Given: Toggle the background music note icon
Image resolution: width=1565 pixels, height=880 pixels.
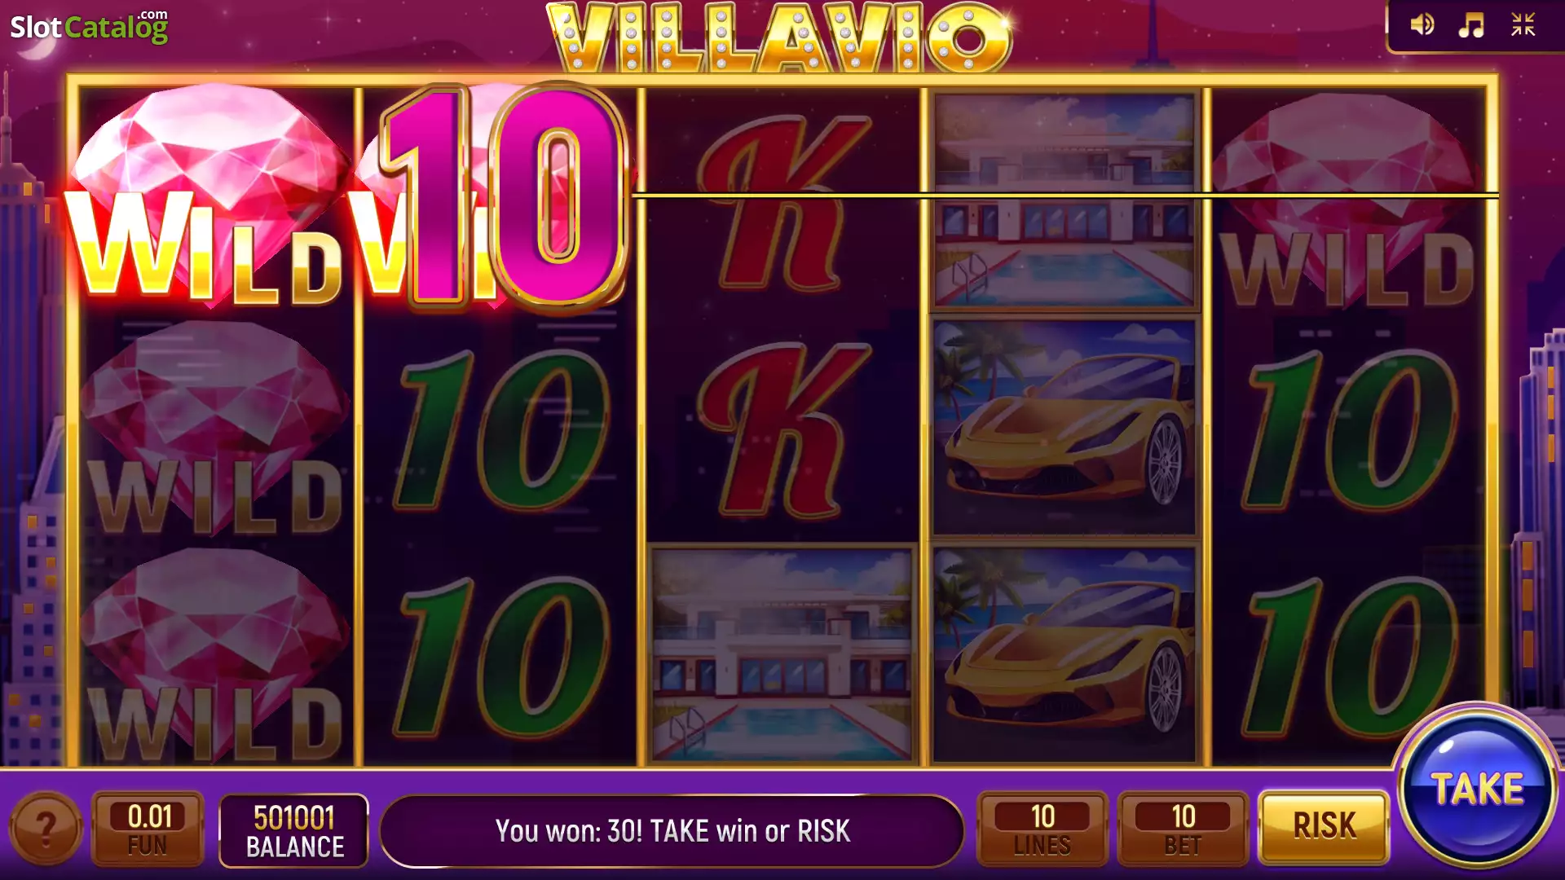Looking at the screenshot, I should pyautogui.click(x=1471, y=25).
